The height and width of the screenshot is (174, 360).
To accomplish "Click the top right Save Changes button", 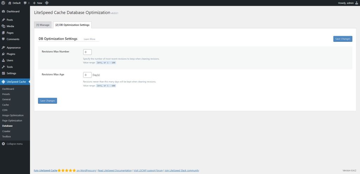I will 342,39.
